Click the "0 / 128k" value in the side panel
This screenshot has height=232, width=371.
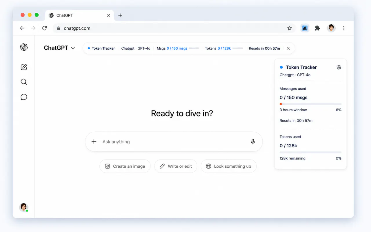point(288,146)
